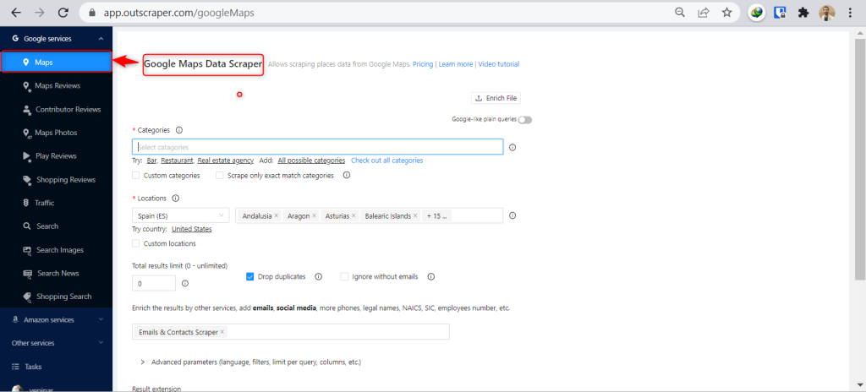Open the Video tutorial link
This screenshot has height=392, width=866.
498,64
